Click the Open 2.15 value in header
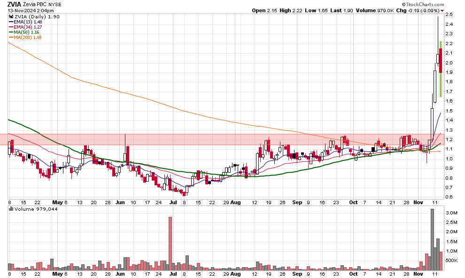This screenshot has width=465, height=278. coord(265,10)
